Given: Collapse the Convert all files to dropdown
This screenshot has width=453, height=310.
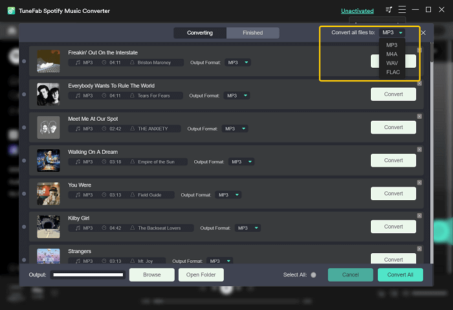Looking at the screenshot, I should (392, 32).
